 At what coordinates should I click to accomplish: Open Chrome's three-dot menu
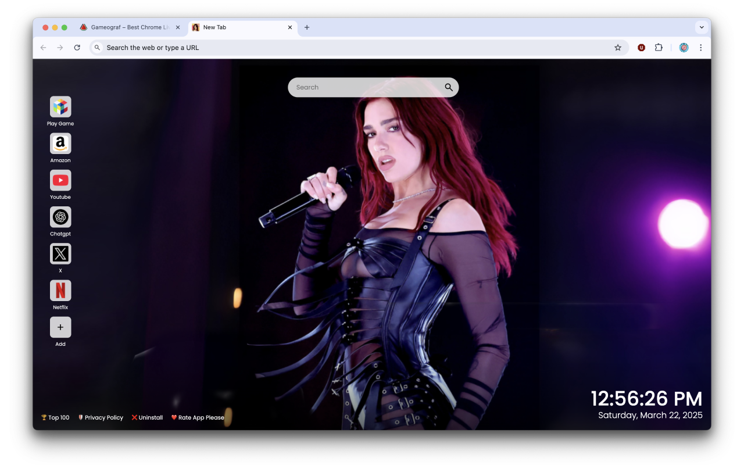coord(701,48)
